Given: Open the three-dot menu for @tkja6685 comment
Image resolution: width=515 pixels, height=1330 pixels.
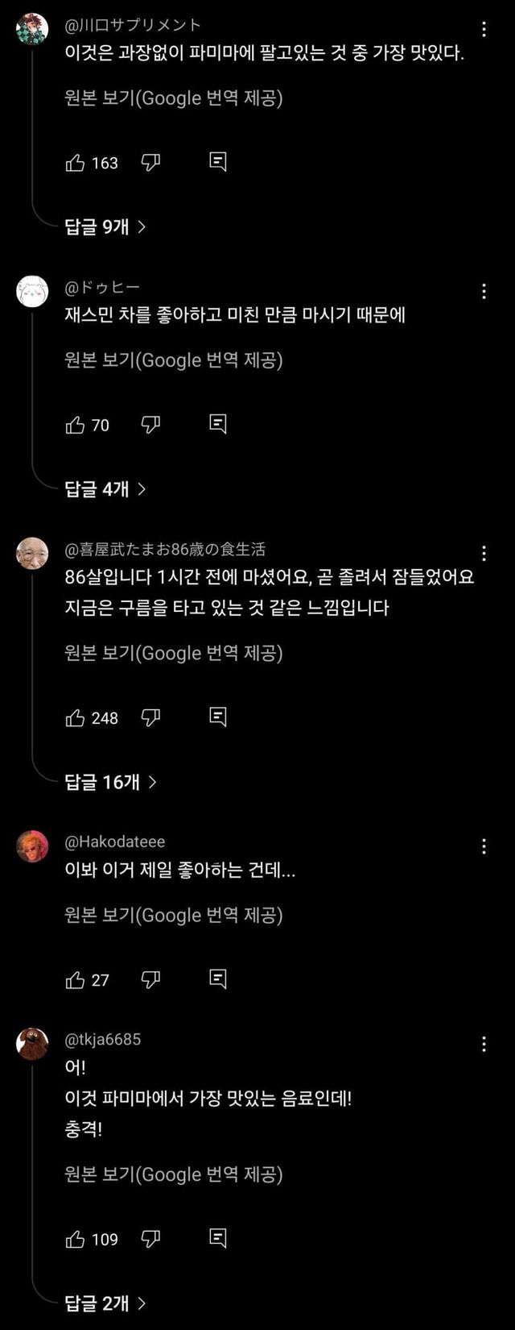Looking at the screenshot, I should (484, 1045).
